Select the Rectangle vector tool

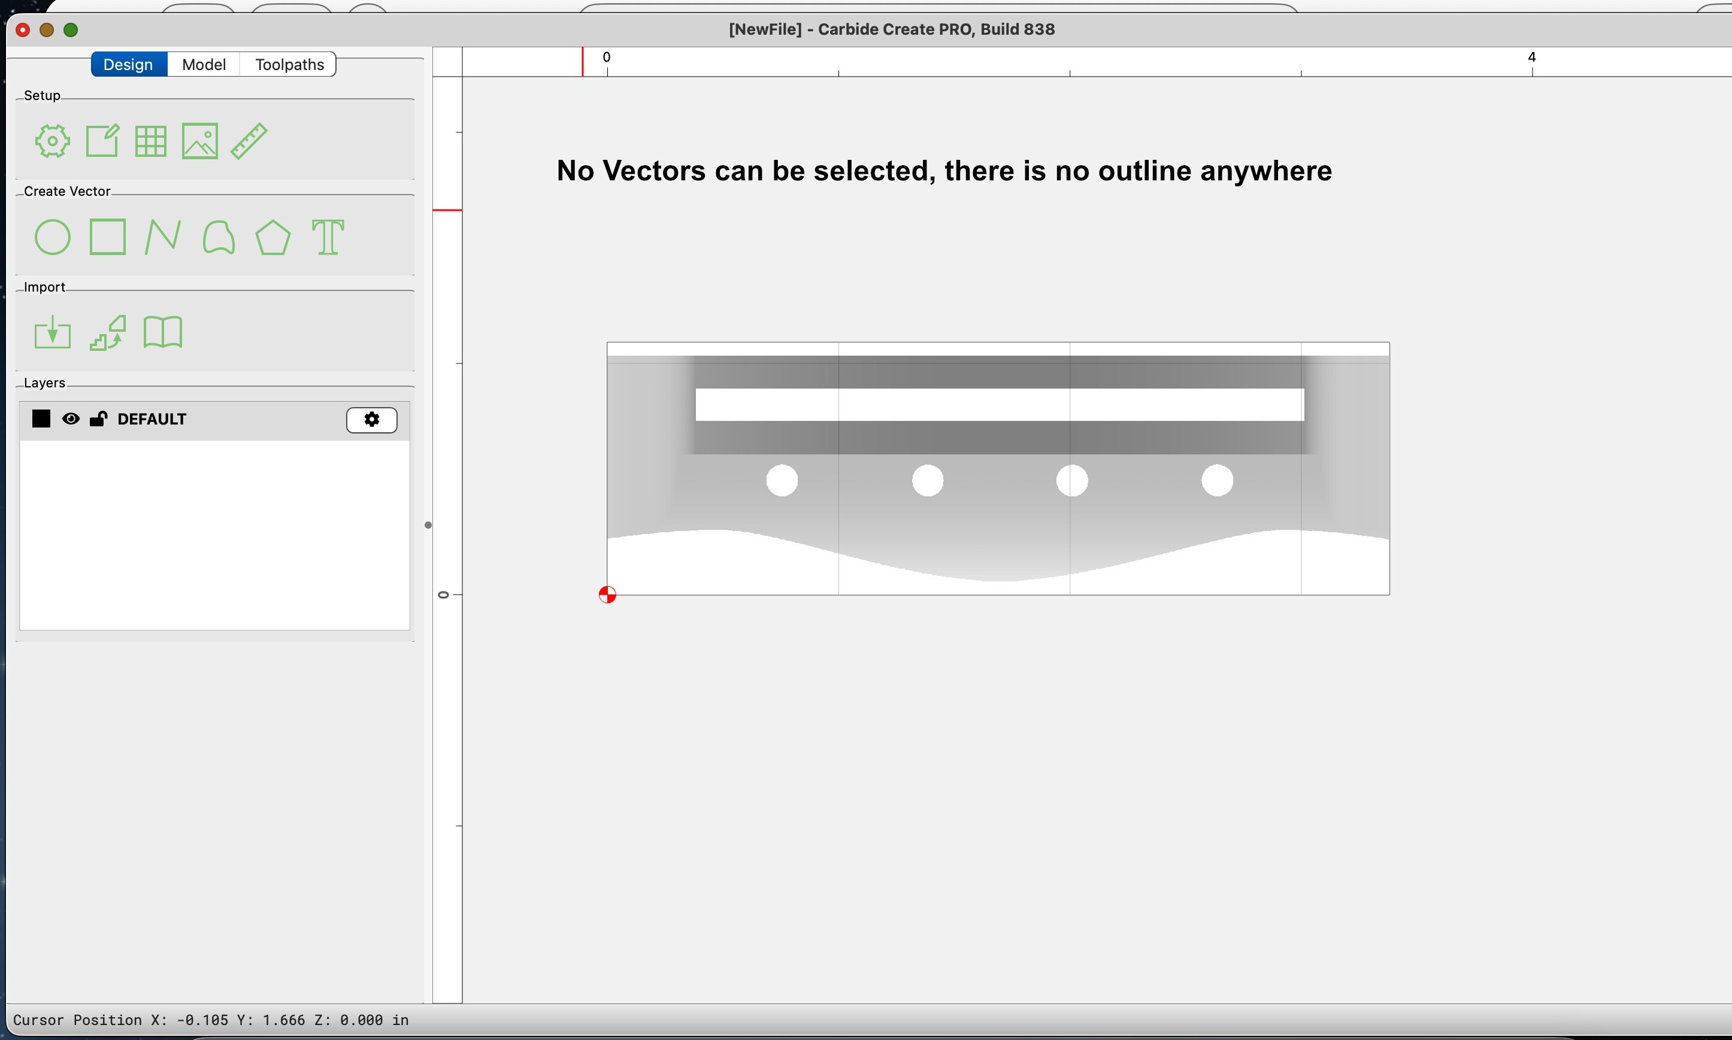click(108, 238)
